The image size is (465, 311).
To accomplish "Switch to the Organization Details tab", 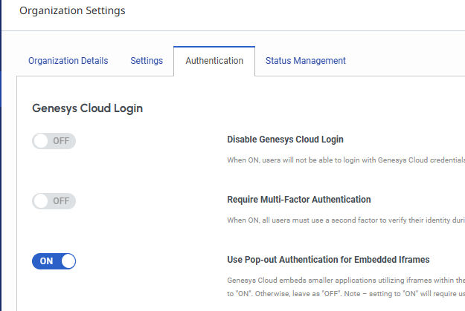I will click(68, 61).
